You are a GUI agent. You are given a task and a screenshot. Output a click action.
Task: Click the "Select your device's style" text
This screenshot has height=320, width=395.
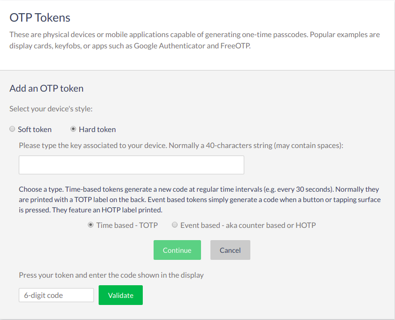tap(51, 109)
